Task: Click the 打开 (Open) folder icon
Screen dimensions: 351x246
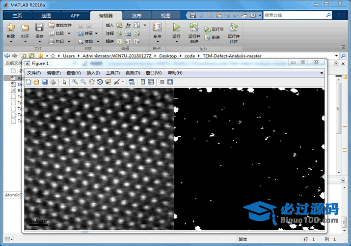Action: coord(25,28)
